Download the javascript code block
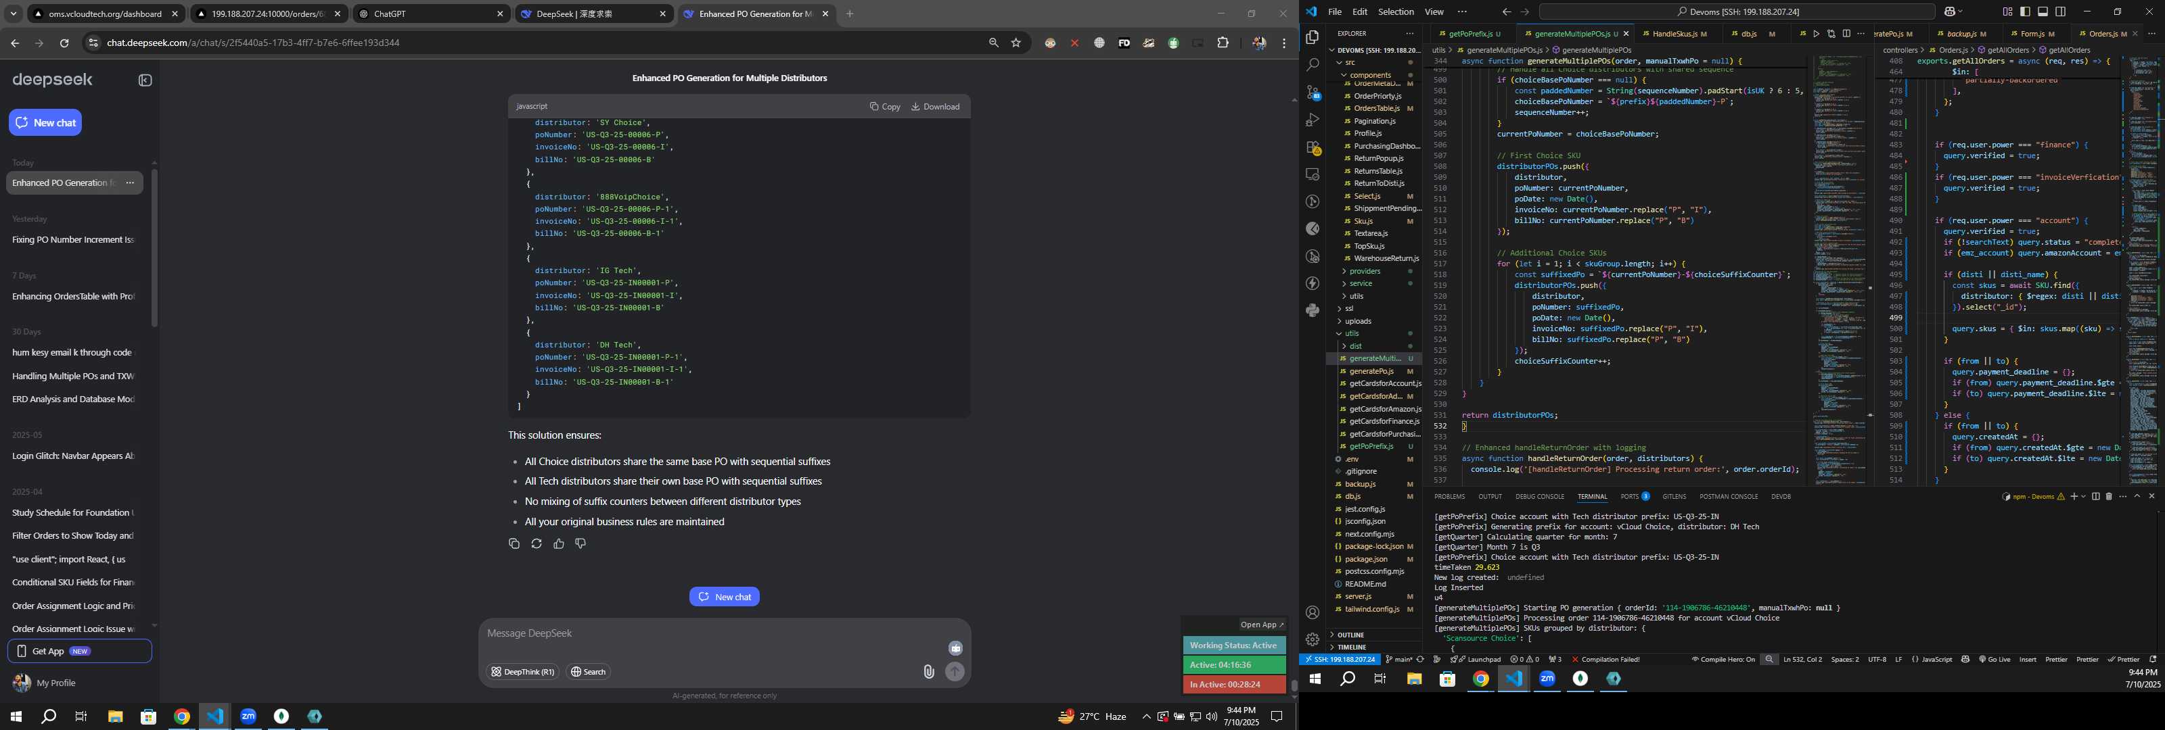2165x730 pixels. pyautogui.click(x=936, y=107)
